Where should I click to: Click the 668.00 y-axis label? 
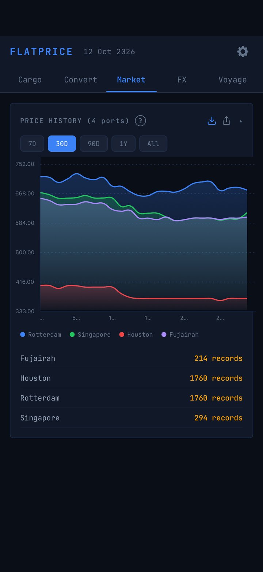pyautogui.click(x=25, y=193)
